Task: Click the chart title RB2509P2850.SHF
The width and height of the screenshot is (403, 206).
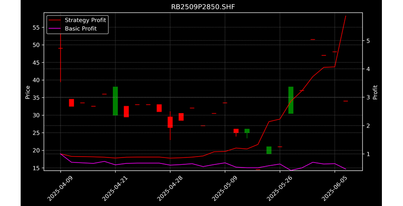Action: tap(203, 7)
